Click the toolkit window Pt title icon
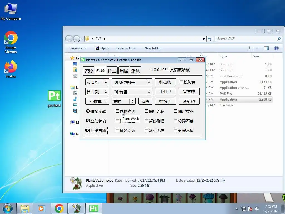Image resolution: width=285 pixels, height=214 pixels. 83,60
